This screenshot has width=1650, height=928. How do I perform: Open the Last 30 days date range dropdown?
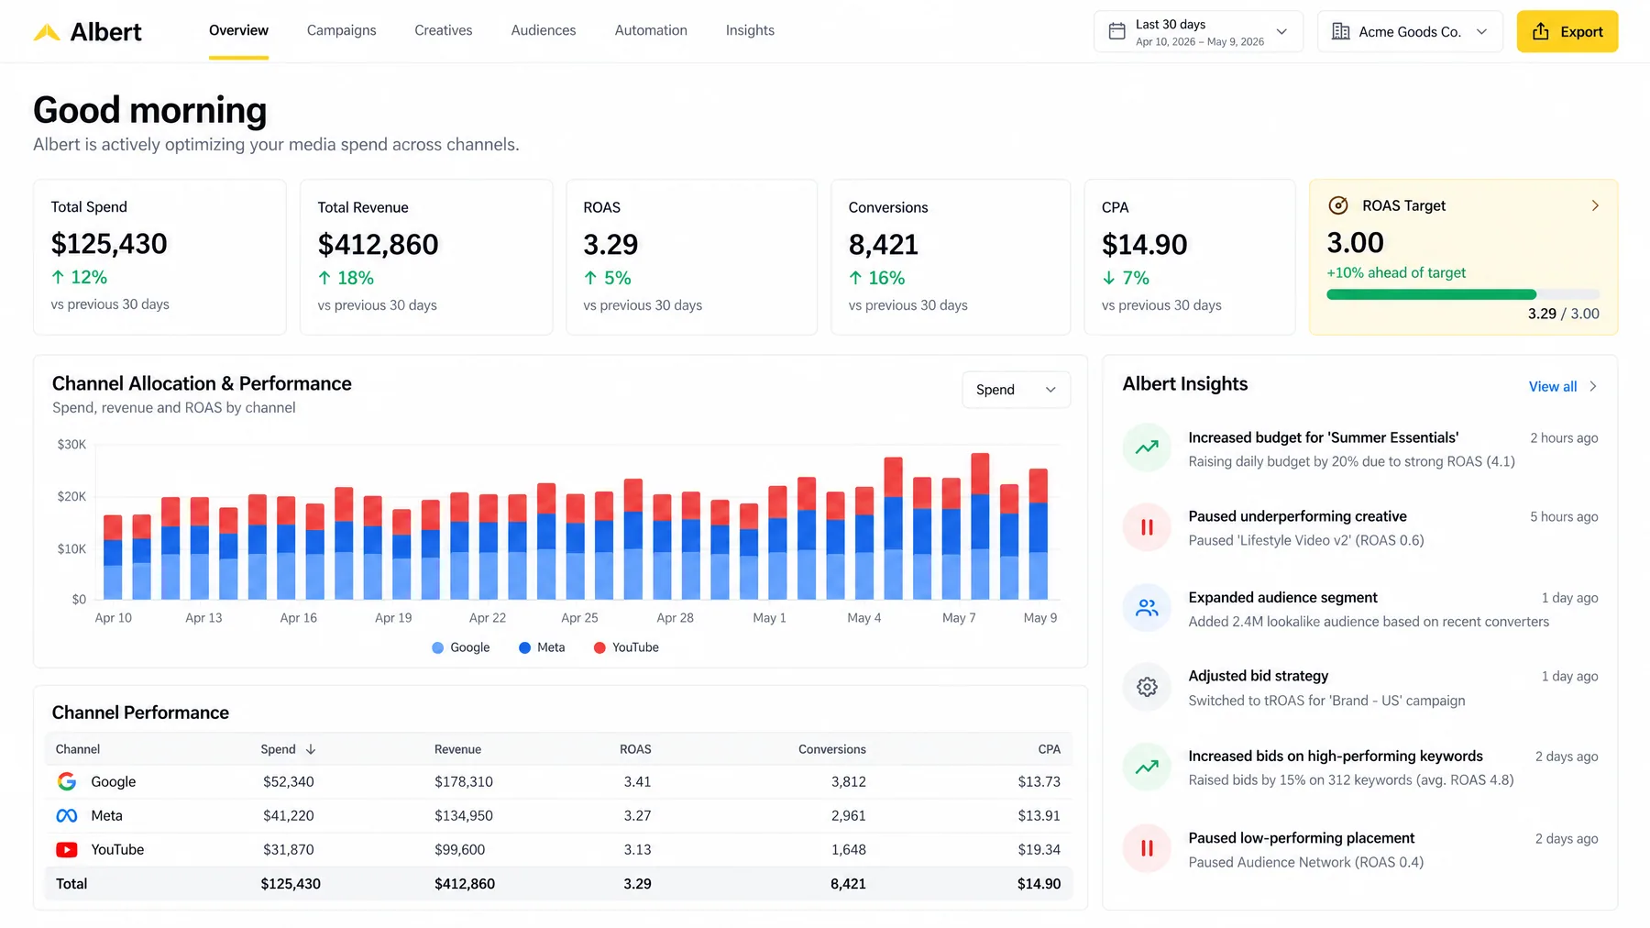click(x=1198, y=31)
